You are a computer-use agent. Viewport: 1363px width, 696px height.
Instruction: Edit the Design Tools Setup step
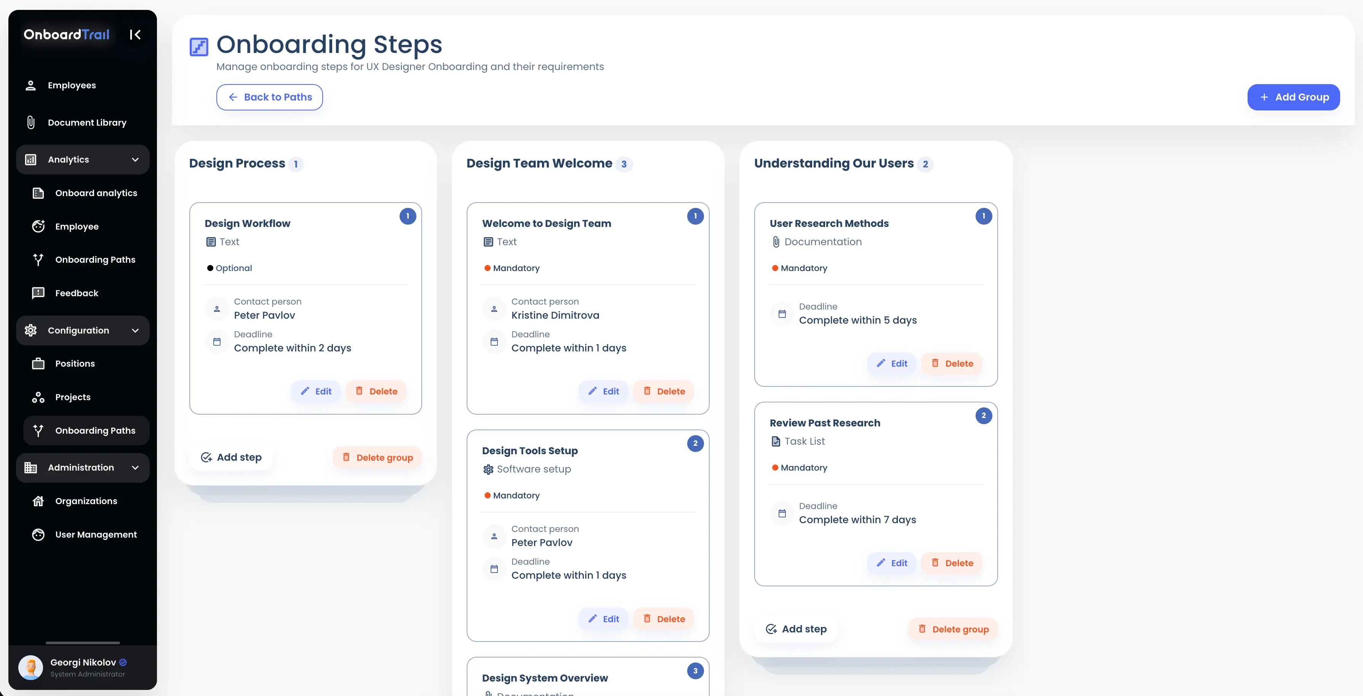point(603,619)
